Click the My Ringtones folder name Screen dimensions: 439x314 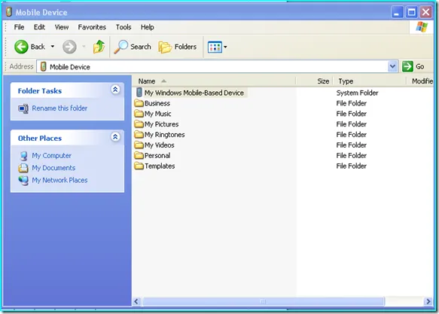(165, 135)
